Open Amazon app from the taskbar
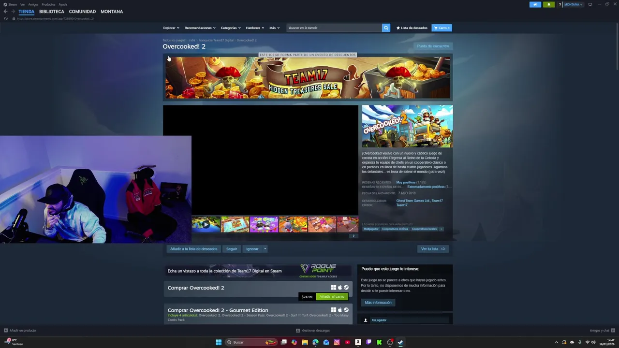Viewport: 619px width, 348px height. click(x=358, y=342)
